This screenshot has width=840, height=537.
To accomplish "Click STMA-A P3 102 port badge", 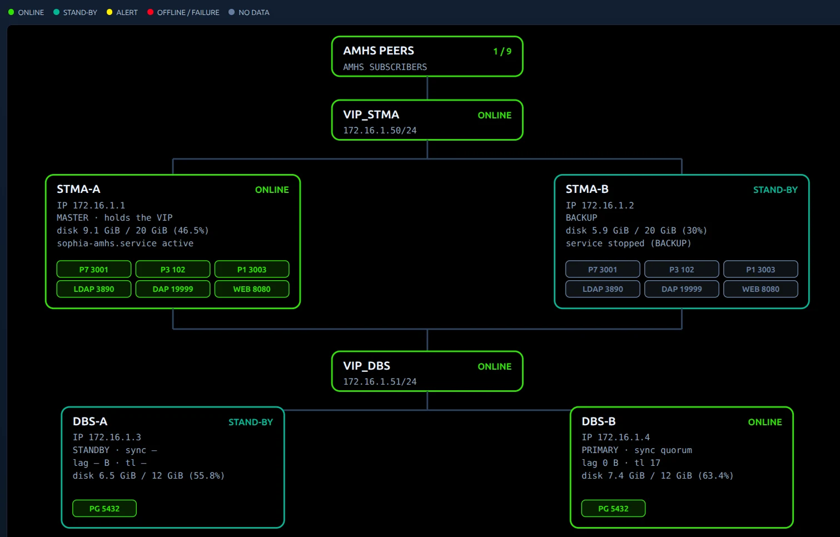I will click(173, 269).
